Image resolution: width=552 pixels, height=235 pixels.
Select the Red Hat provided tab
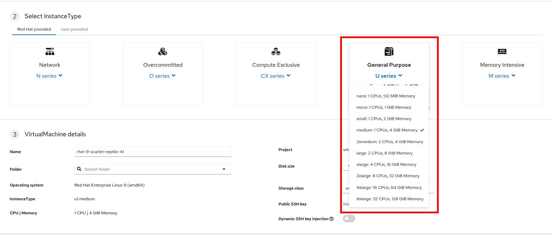pos(34,29)
